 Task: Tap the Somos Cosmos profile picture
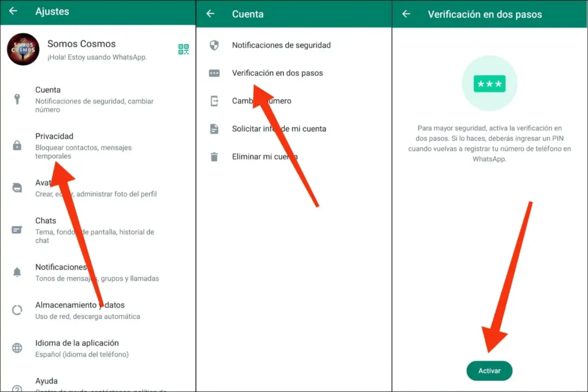tap(23, 49)
